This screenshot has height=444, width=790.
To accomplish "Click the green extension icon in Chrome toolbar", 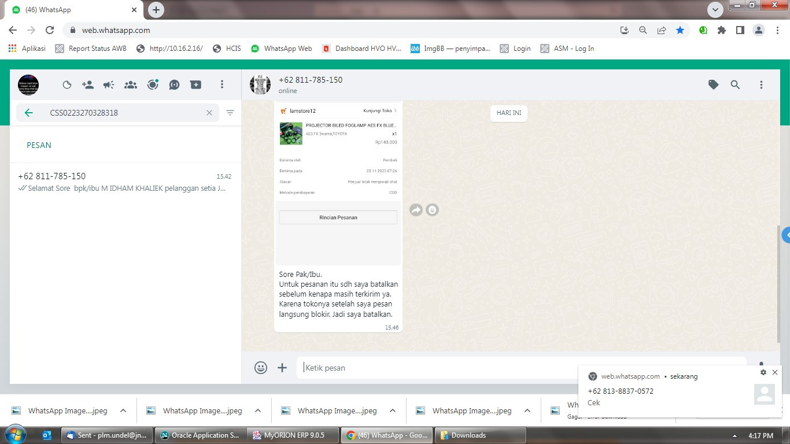I will click(703, 30).
